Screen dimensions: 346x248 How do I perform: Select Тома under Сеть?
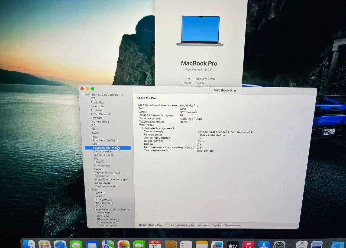[x=100, y=206]
